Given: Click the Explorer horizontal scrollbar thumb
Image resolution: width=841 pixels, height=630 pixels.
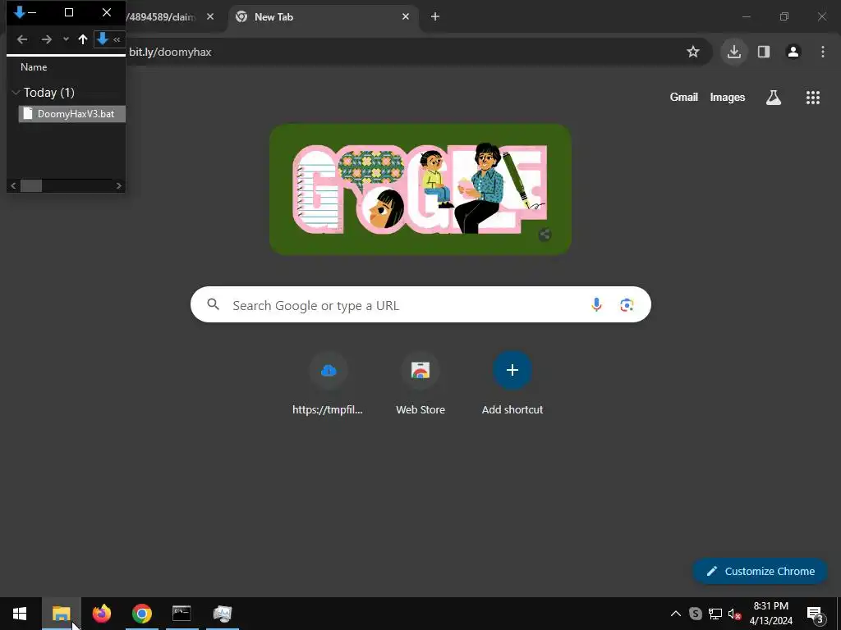Looking at the screenshot, I should [31, 186].
